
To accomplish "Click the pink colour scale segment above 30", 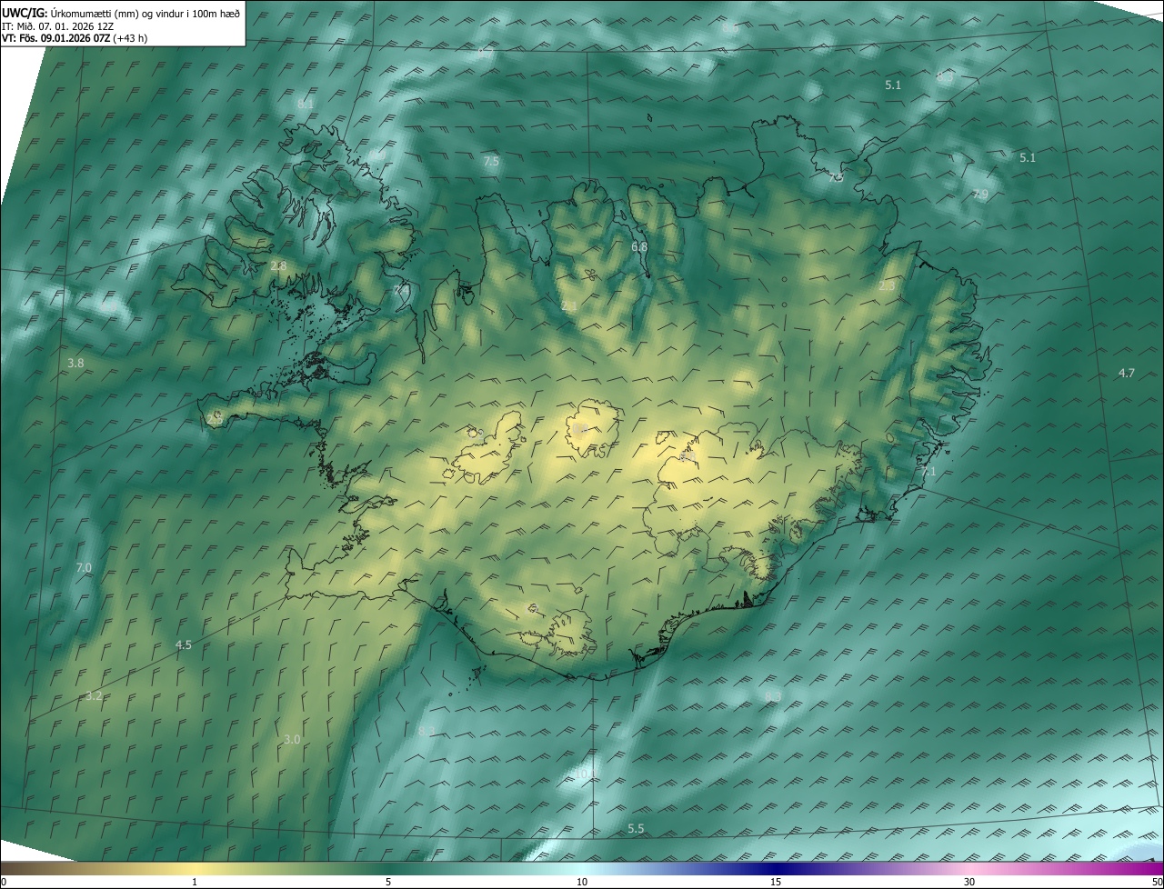I will point(969,868).
